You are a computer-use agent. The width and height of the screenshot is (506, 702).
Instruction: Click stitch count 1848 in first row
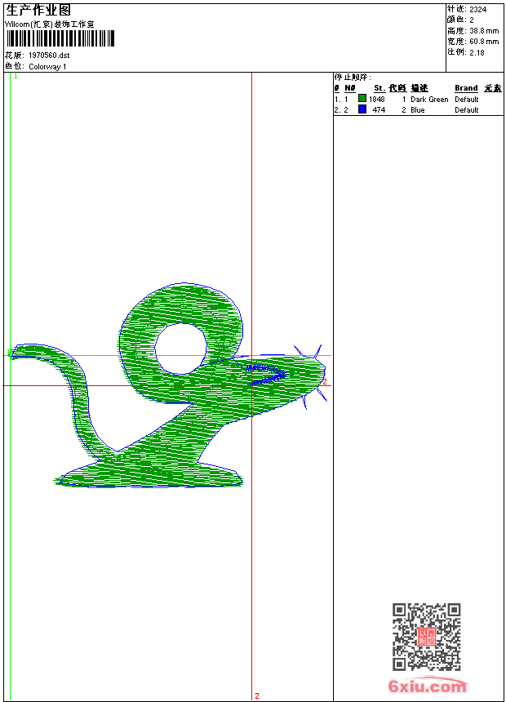(x=377, y=100)
